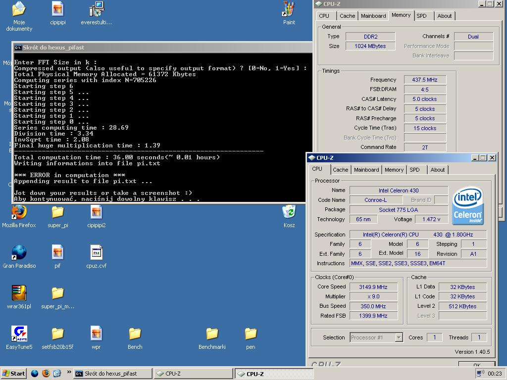The width and height of the screenshot is (507, 380).
Task: Select CPU tab in front CPU-Z window
Action: 317,169
